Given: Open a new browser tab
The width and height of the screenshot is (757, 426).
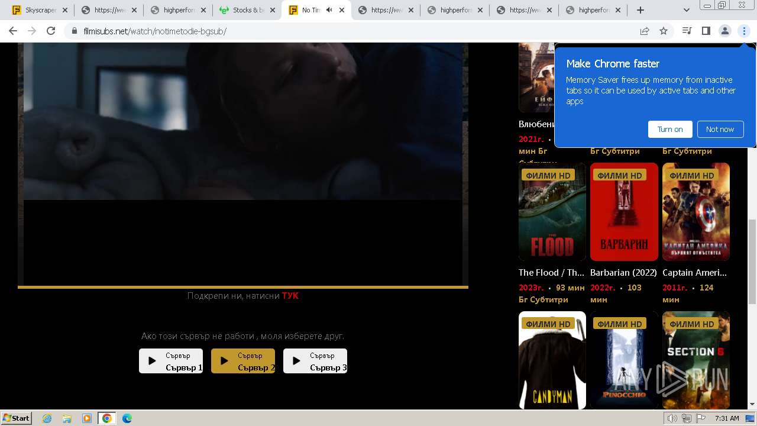Looking at the screenshot, I should (640, 10).
